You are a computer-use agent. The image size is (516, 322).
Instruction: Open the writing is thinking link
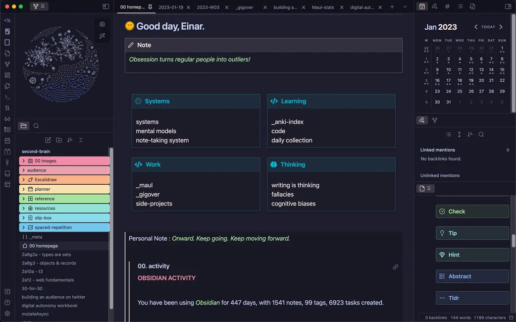pos(295,185)
